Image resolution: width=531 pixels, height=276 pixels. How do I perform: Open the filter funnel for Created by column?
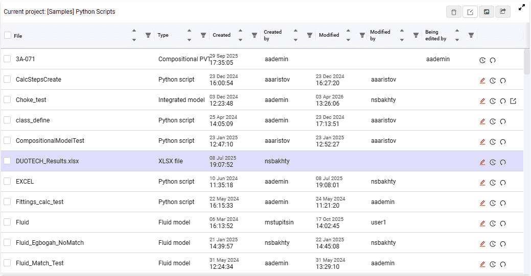point(310,35)
